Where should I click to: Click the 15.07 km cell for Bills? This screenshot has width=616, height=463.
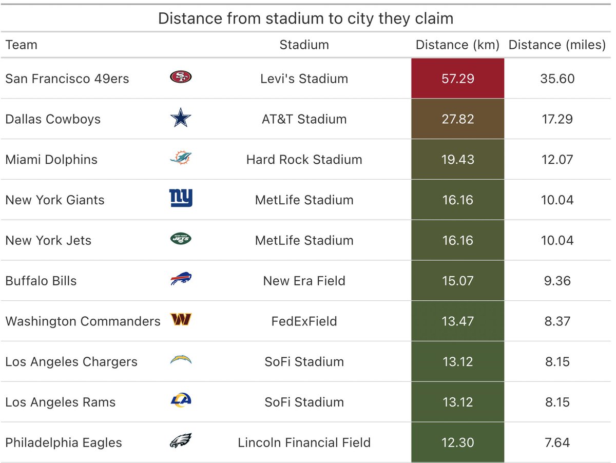(457, 281)
